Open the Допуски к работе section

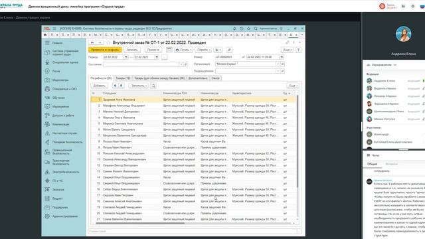(x=63, y=116)
